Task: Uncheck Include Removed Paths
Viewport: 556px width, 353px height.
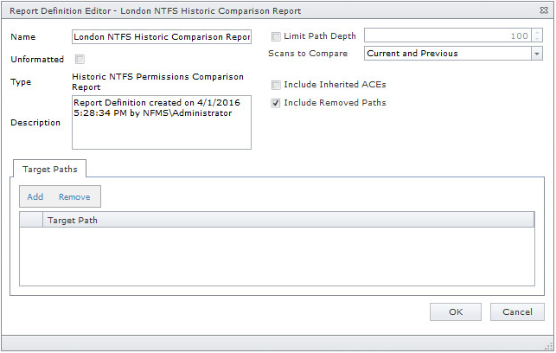Action: coord(276,103)
